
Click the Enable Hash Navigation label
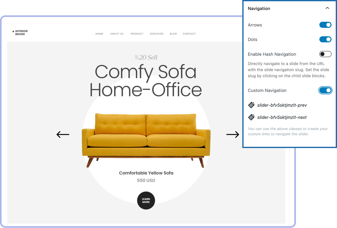click(272, 54)
